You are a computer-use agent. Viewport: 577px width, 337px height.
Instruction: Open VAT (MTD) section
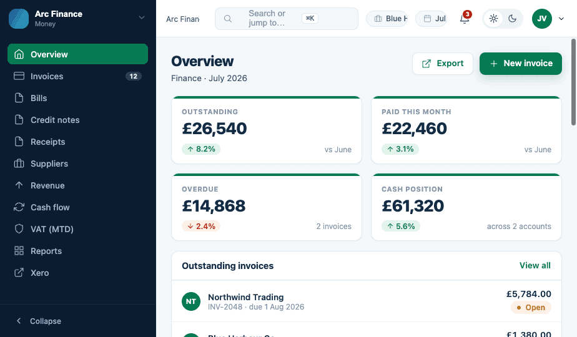click(77, 229)
